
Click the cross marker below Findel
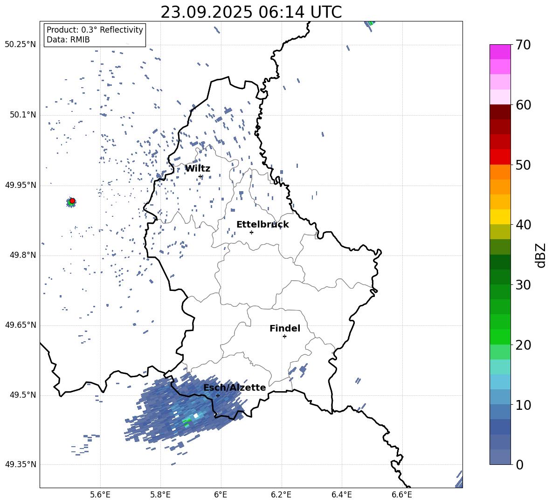coord(284,337)
